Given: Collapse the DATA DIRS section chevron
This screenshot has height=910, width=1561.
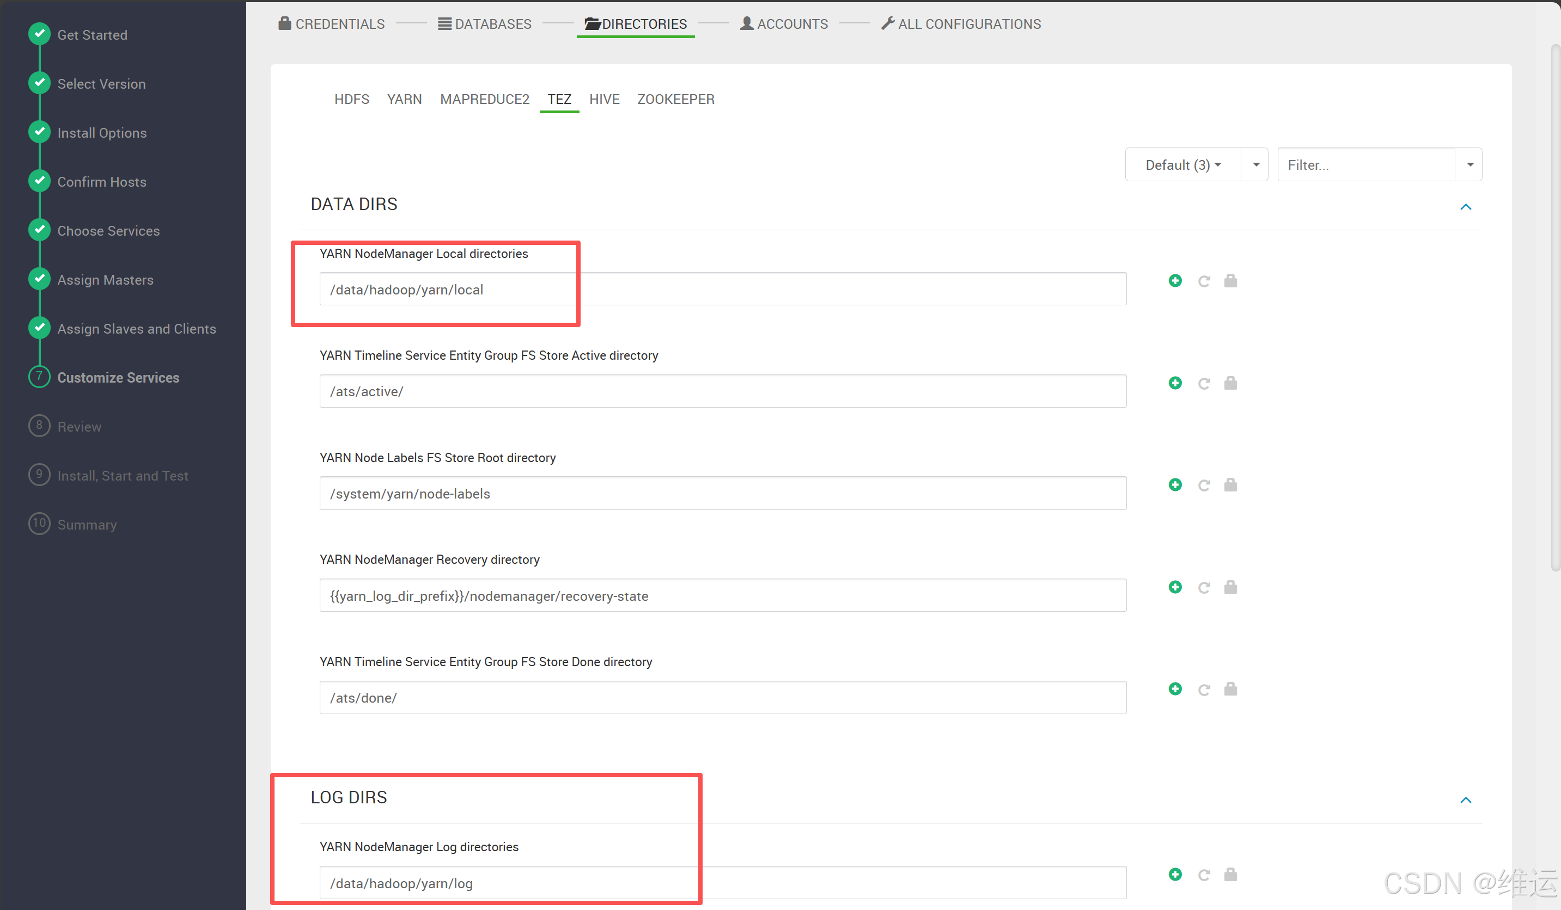Looking at the screenshot, I should click(x=1465, y=207).
